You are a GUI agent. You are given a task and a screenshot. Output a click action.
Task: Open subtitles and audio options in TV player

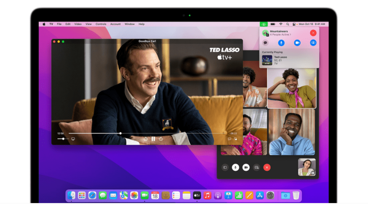pyautogui.click(x=229, y=139)
